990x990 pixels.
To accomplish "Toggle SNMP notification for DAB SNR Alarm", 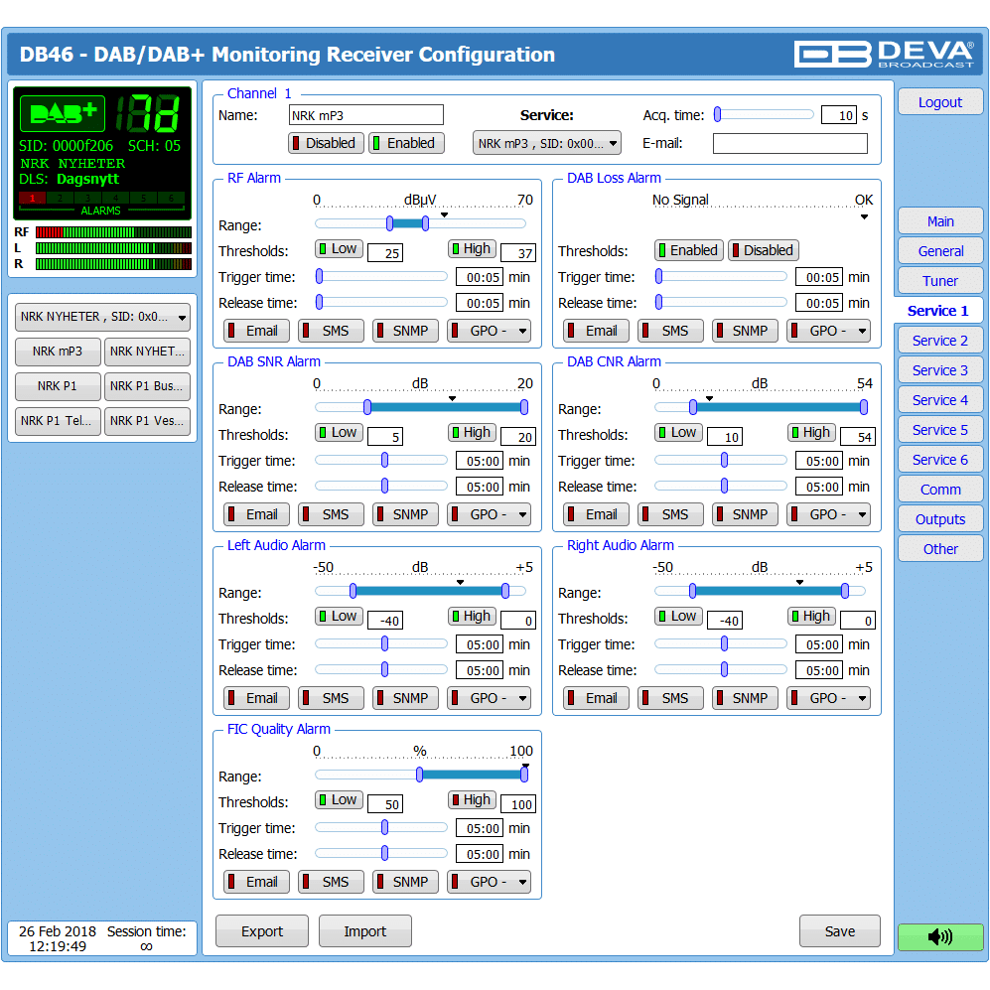I will [x=405, y=514].
